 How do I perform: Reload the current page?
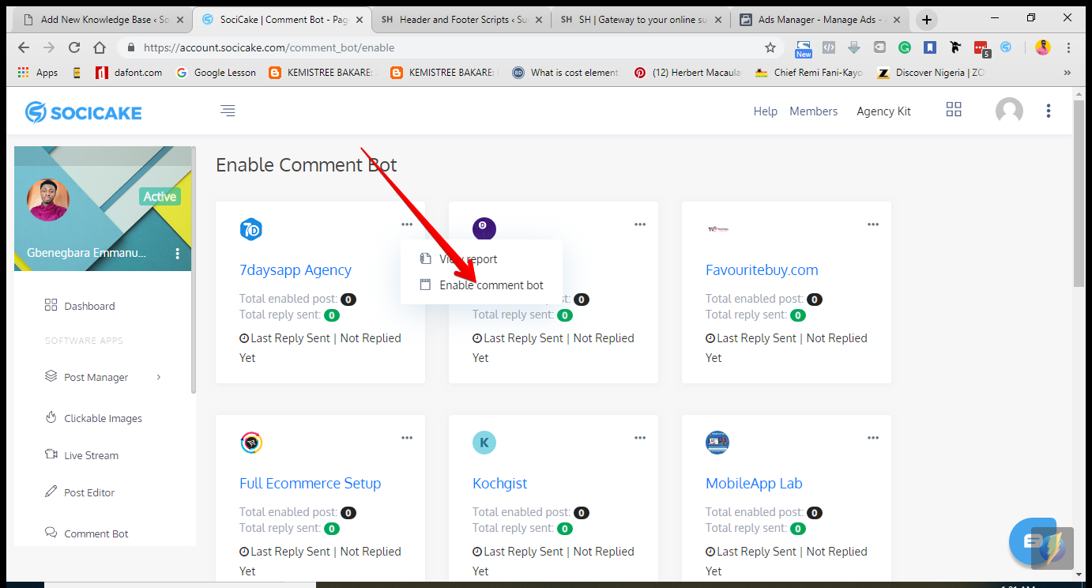74,47
